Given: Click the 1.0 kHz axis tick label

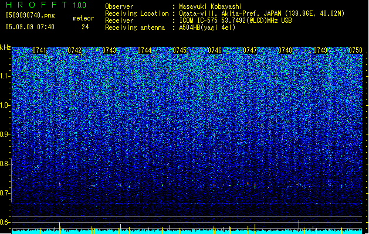Looking at the screenshot, I should tap(5, 105).
